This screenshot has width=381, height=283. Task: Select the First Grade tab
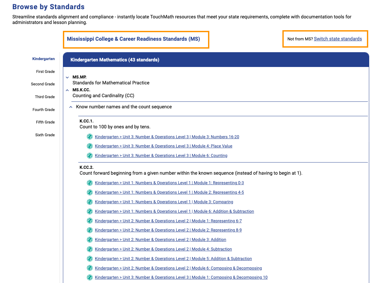[x=46, y=72]
